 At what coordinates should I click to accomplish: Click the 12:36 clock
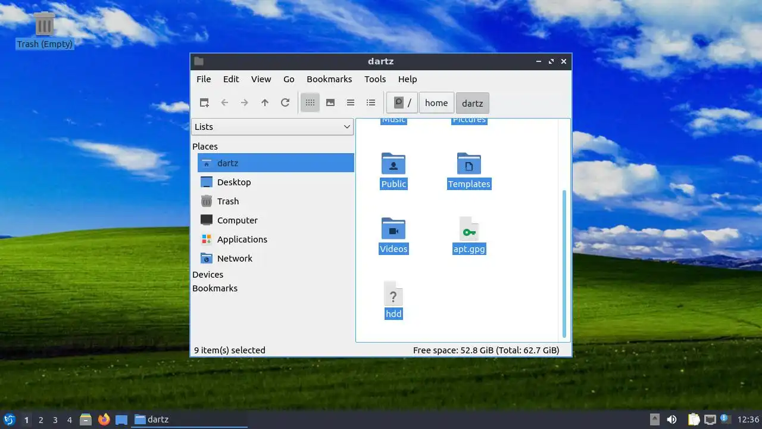[748, 419]
